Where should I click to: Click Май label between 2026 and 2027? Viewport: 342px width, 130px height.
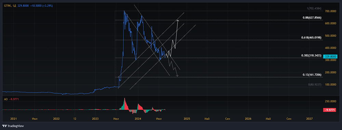(x=268, y=119)
